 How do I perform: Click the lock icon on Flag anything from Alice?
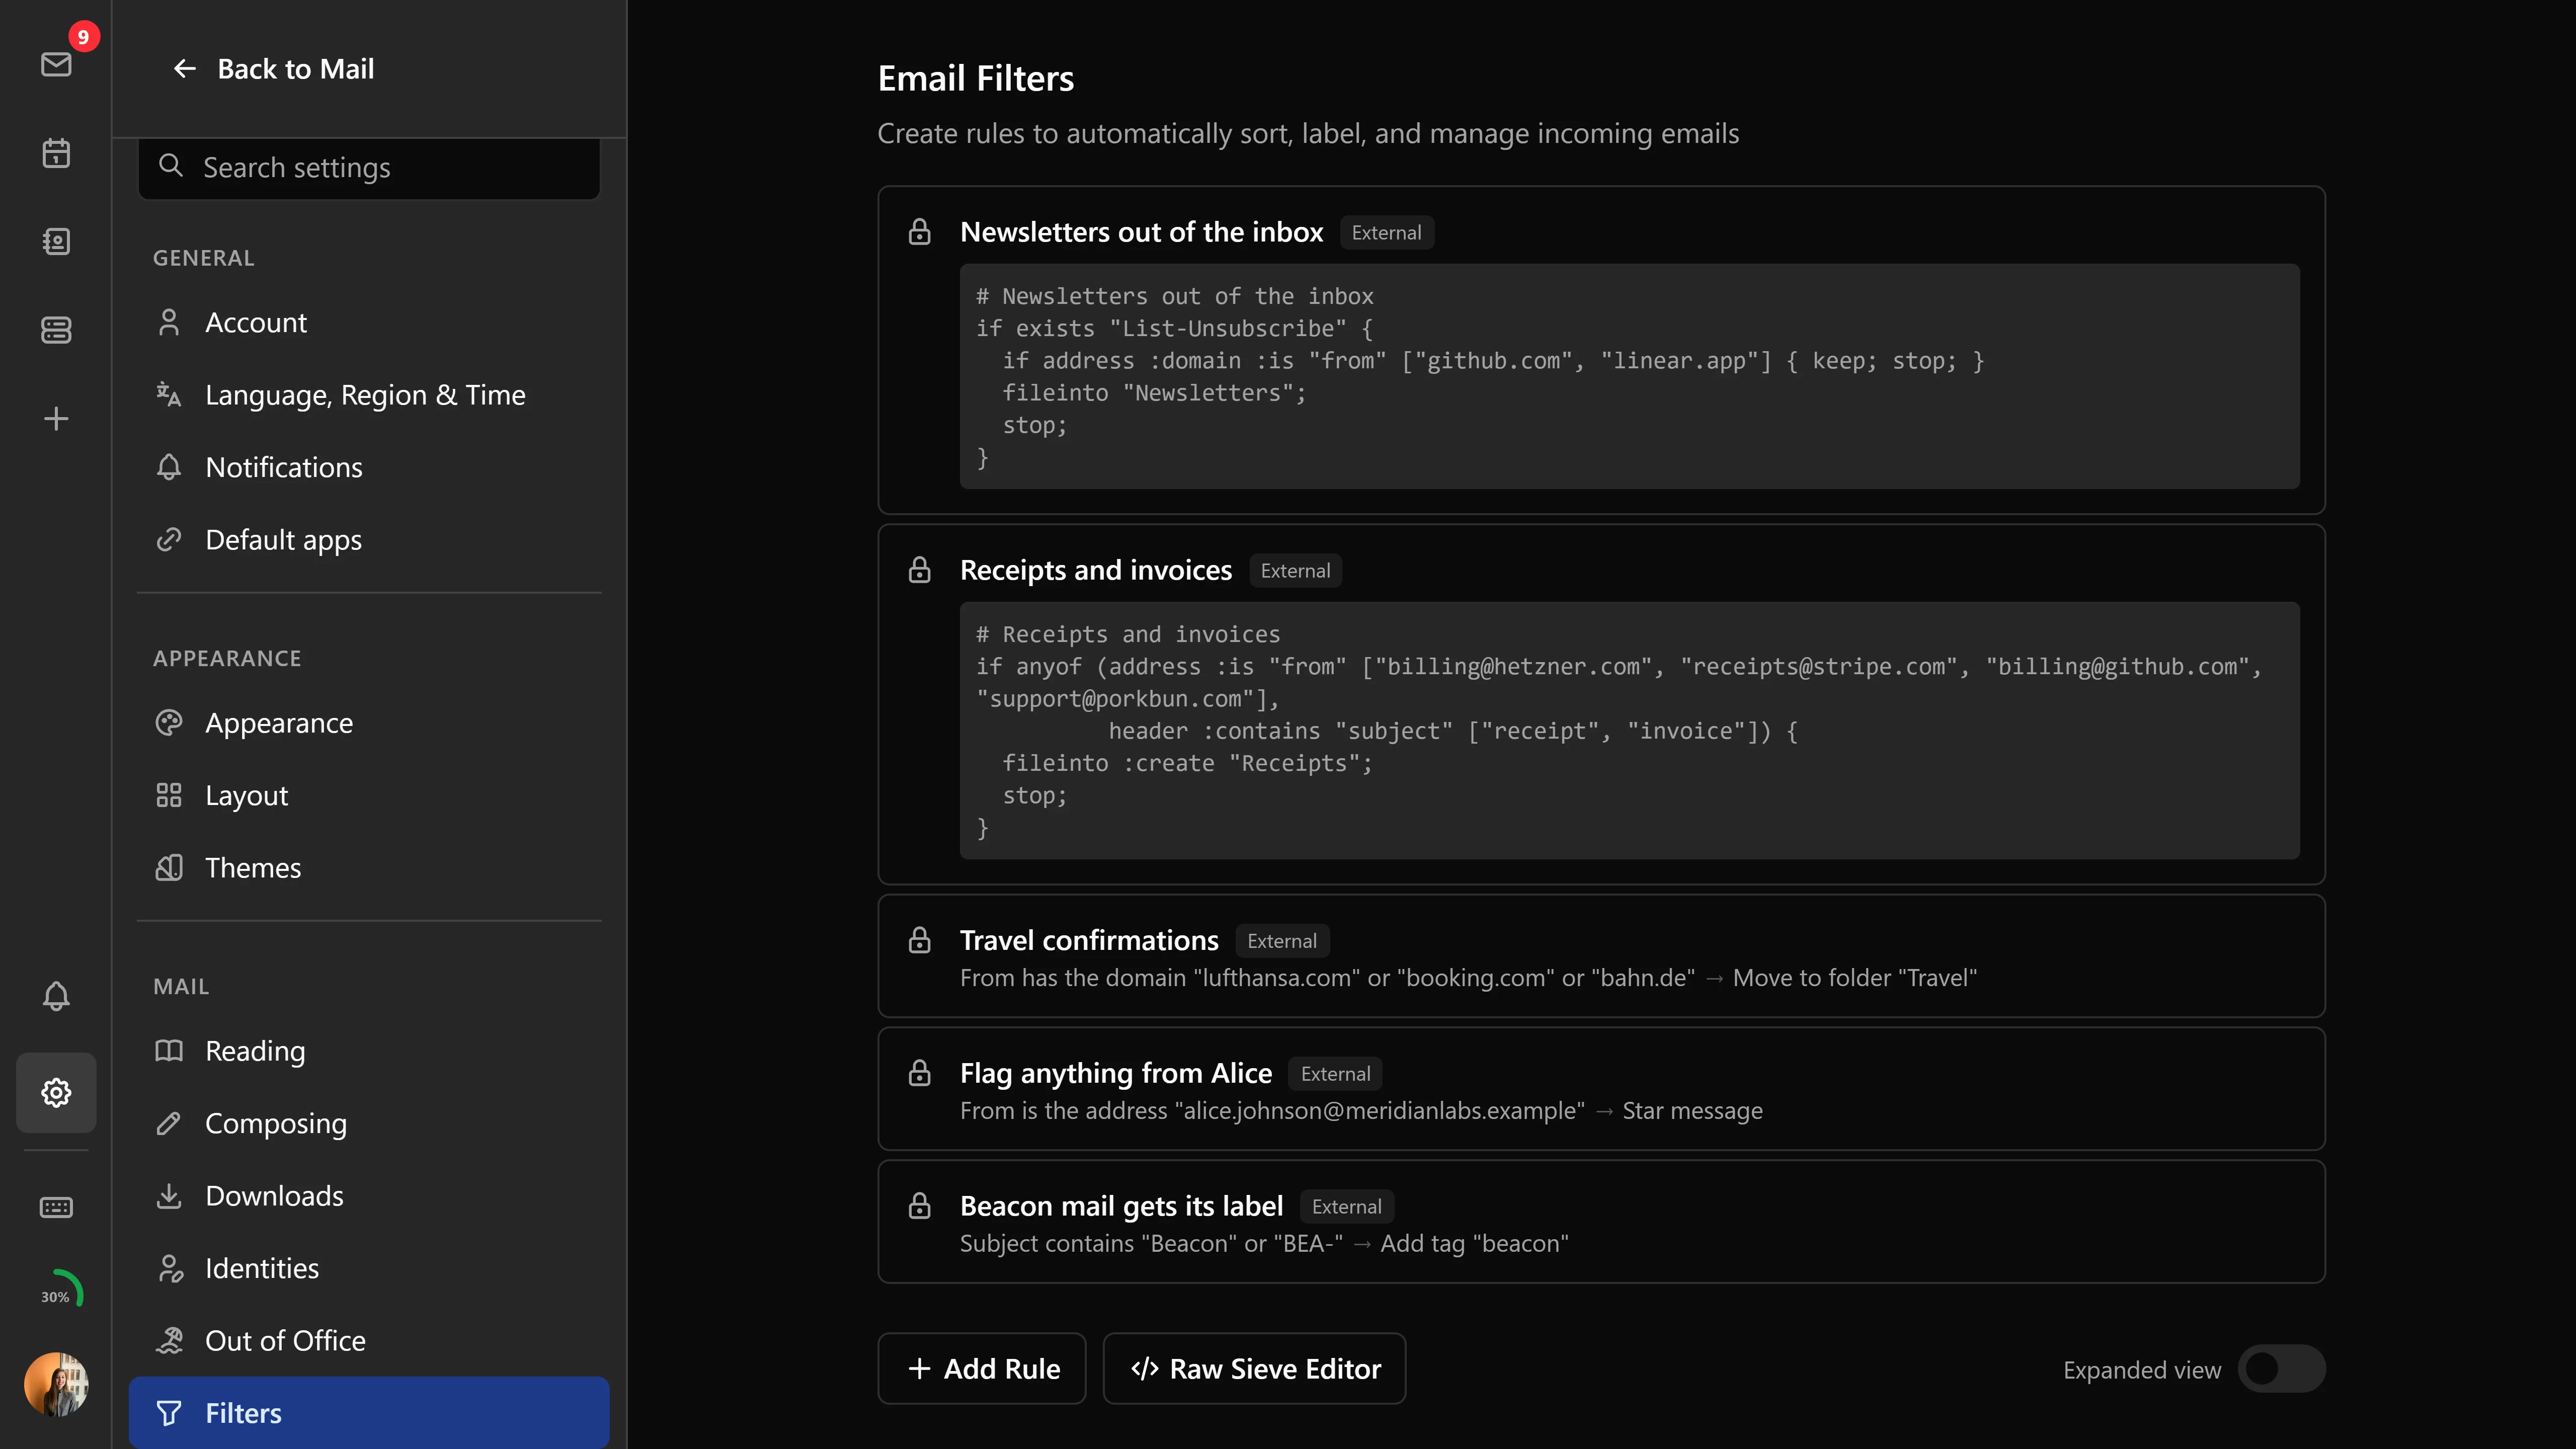pos(919,1073)
